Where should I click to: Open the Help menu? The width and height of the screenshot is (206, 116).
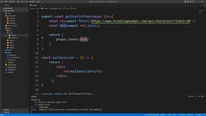point(38,2)
